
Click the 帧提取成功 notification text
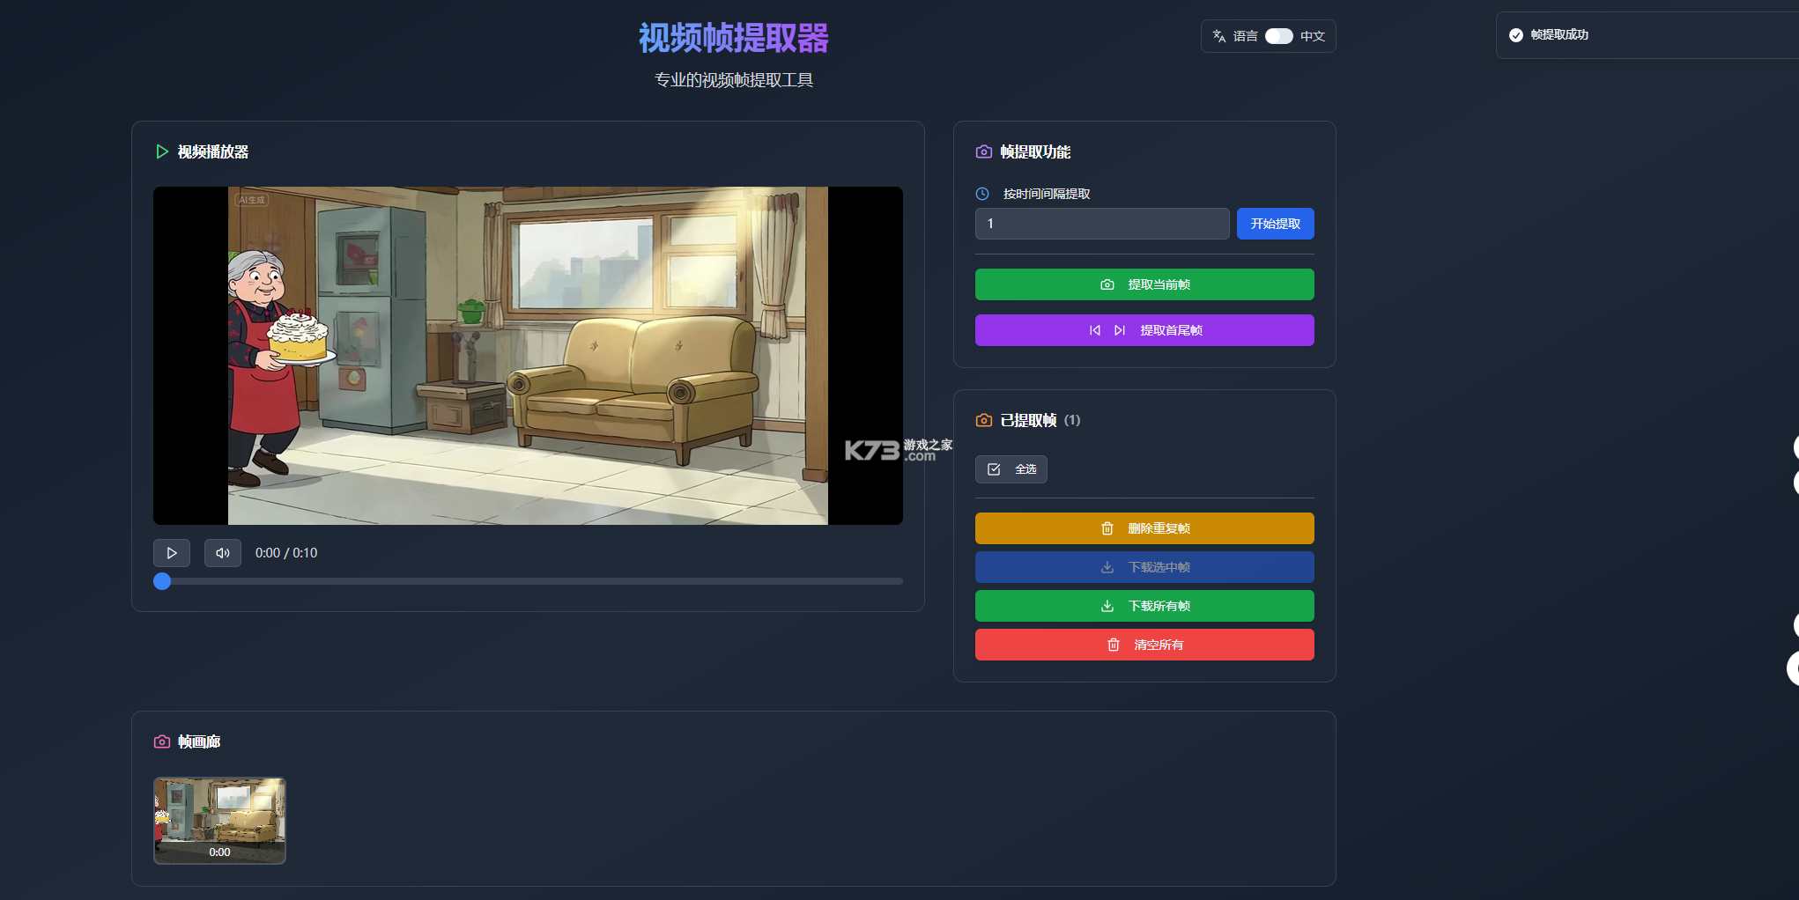1559,35
